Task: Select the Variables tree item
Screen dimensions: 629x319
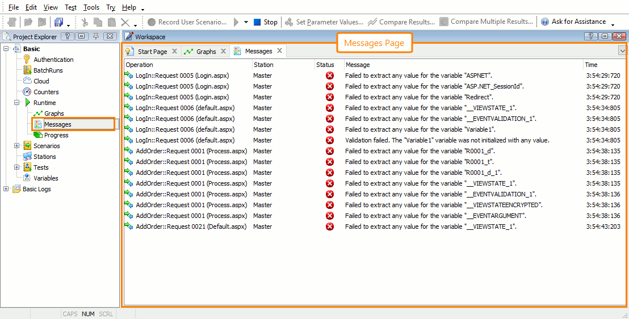Action: pyautogui.click(x=46, y=178)
